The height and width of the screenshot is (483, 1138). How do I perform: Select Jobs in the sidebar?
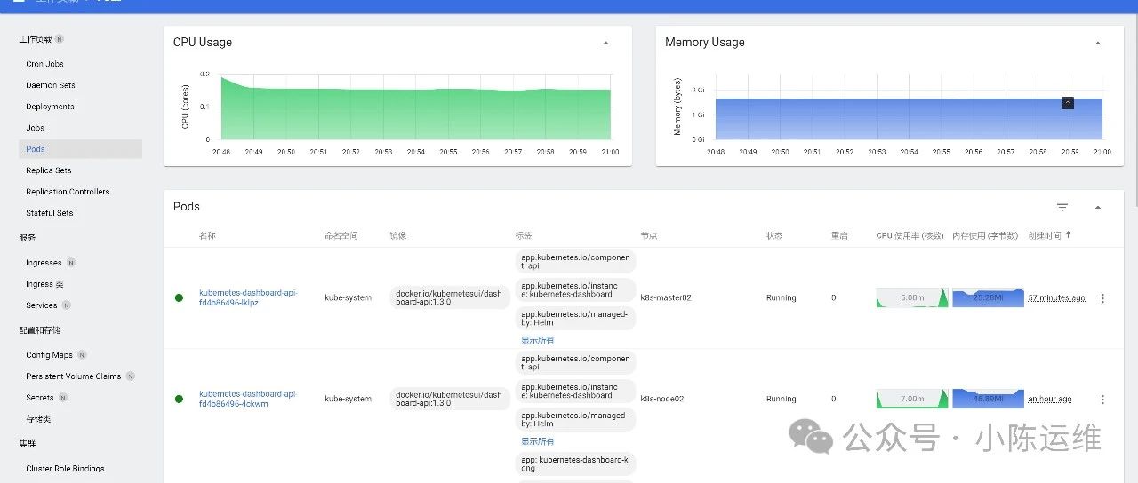click(36, 128)
